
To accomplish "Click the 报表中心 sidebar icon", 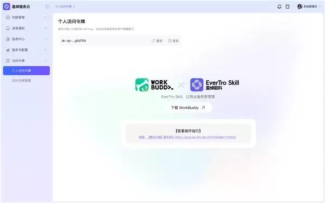I will point(8,39).
